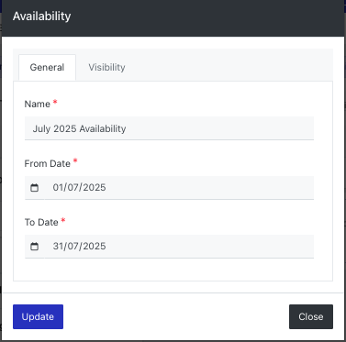Click the Update button
This screenshot has height=342, width=346.
tap(38, 316)
